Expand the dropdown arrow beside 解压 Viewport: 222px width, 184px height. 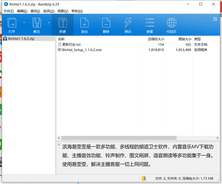pos(49,23)
